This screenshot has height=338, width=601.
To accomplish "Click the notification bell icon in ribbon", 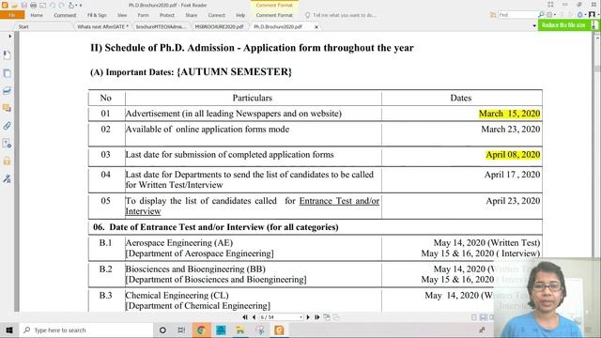I will [x=580, y=15].
